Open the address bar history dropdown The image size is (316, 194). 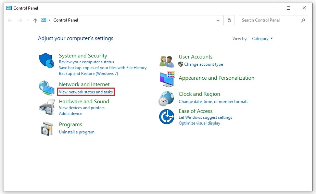pos(218,20)
